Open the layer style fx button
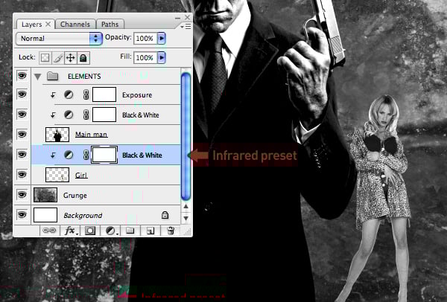447x302 pixels. coord(70,231)
